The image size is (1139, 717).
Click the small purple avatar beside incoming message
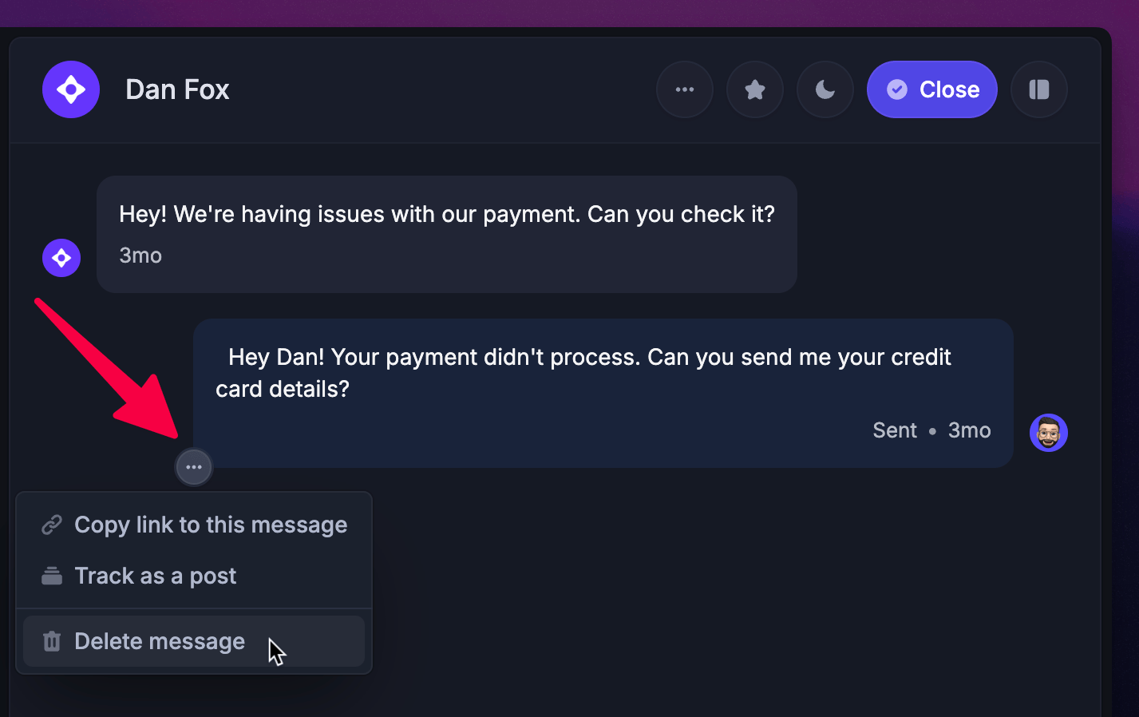click(x=61, y=258)
